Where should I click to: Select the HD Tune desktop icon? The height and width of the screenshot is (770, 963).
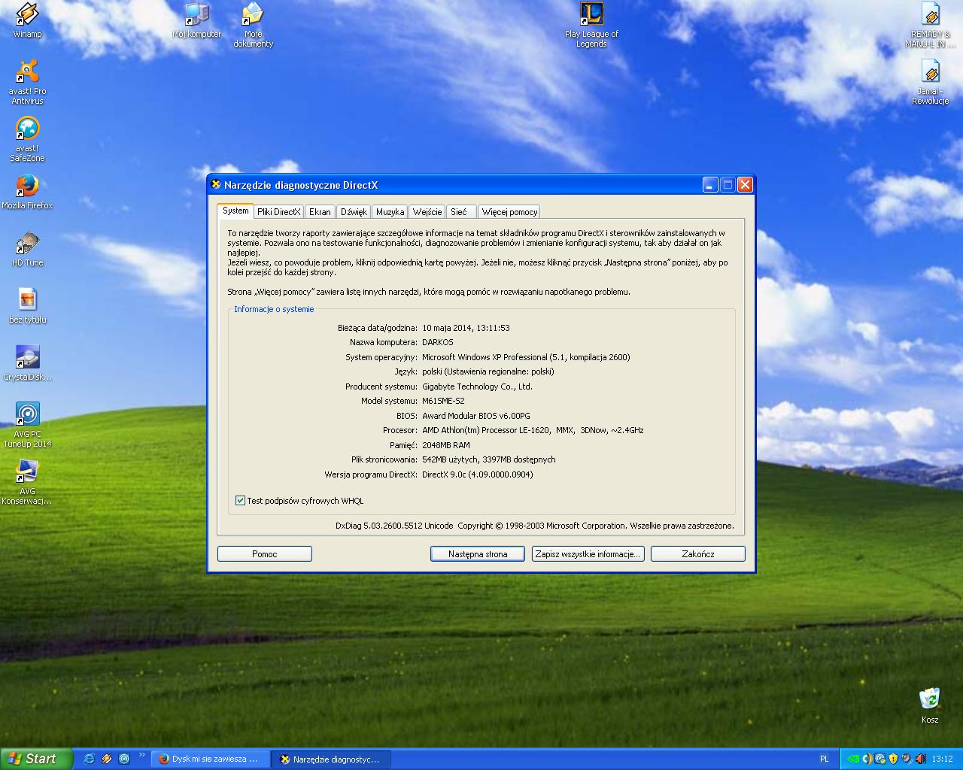pos(27,250)
